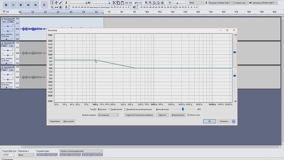
Task: Confirm Equalizer with OK button
Action: tap(209, 121)
